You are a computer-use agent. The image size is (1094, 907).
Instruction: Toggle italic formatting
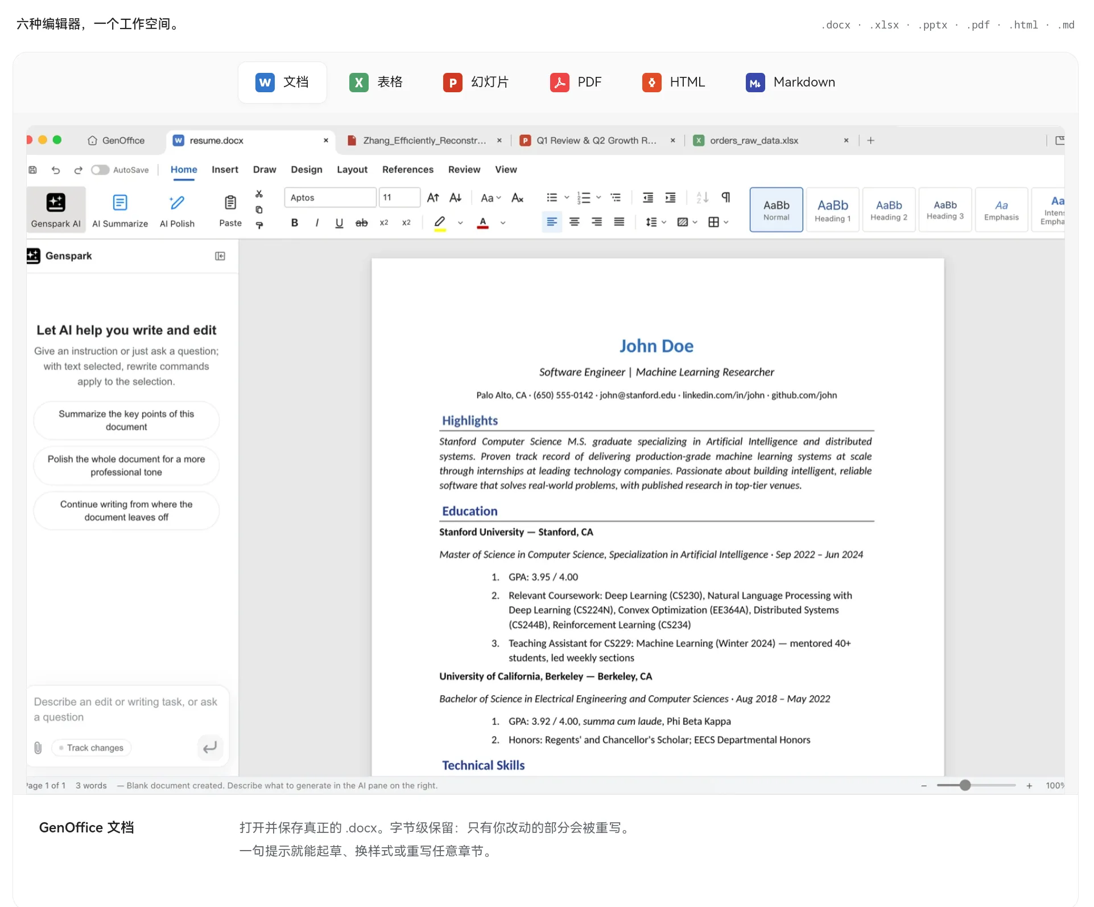pyautogui.click(x=317, y=223)
